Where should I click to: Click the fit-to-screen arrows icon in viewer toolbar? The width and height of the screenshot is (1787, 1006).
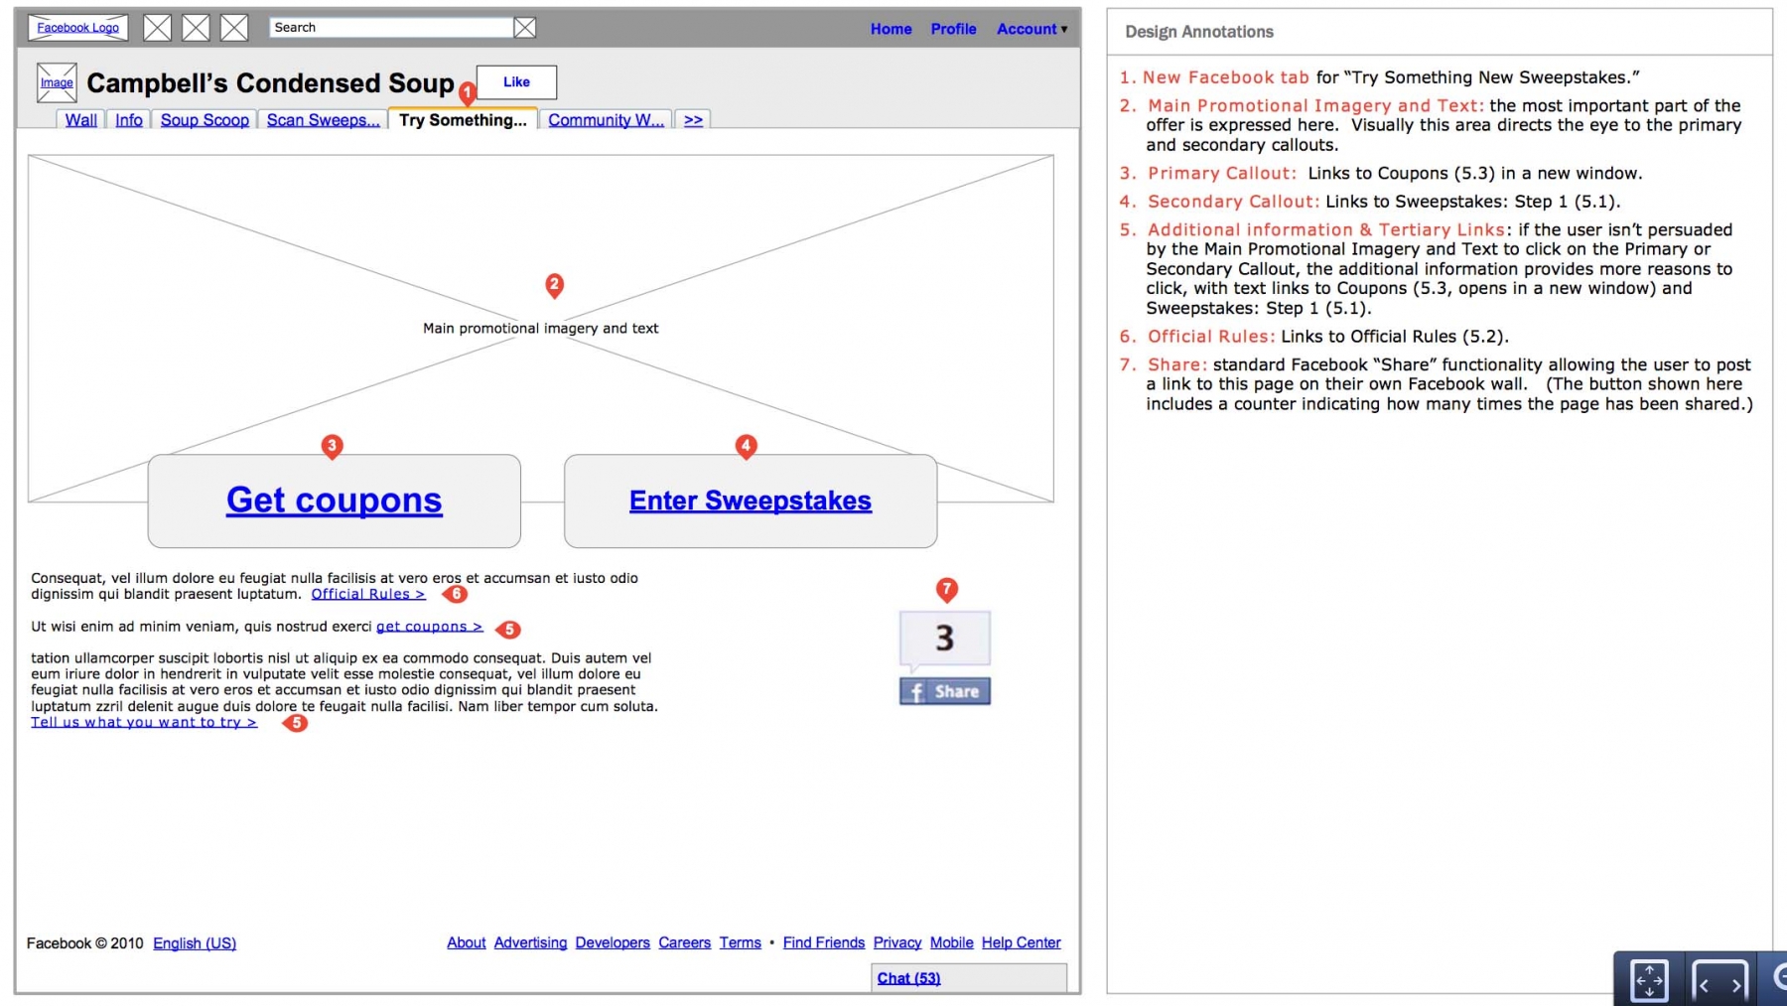1649,980
